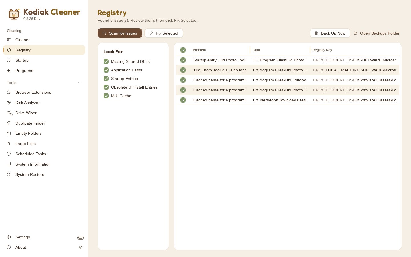Uncheck Missing Shared DLLs
This screenshot has height=257, width=411.
pos(106,61)
